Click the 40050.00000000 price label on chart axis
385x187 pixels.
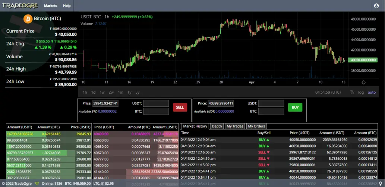pyautogui.click(x=364, y=60)
